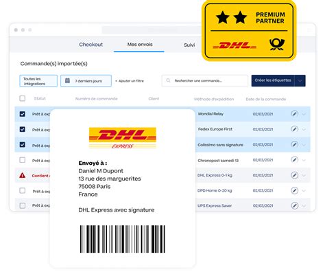325x272 pixels.
Task: Open the Toutes les intégrations filter
Action: 38,81
